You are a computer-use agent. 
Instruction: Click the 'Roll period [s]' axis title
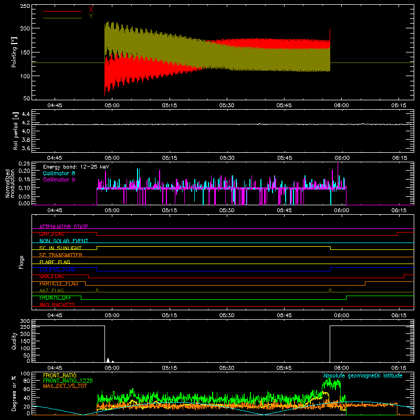pyautogui.click(x=16, y=131)
